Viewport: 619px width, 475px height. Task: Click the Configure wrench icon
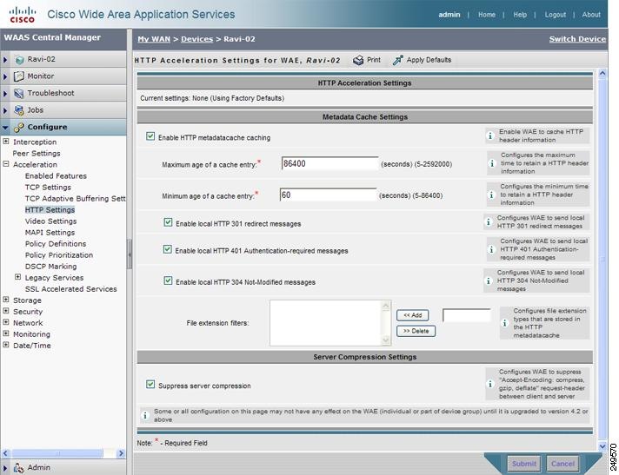pos(19,128)
